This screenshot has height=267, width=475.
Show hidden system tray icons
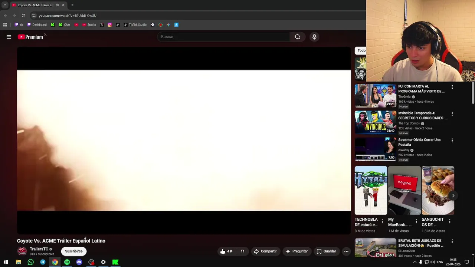coord(415,262)
